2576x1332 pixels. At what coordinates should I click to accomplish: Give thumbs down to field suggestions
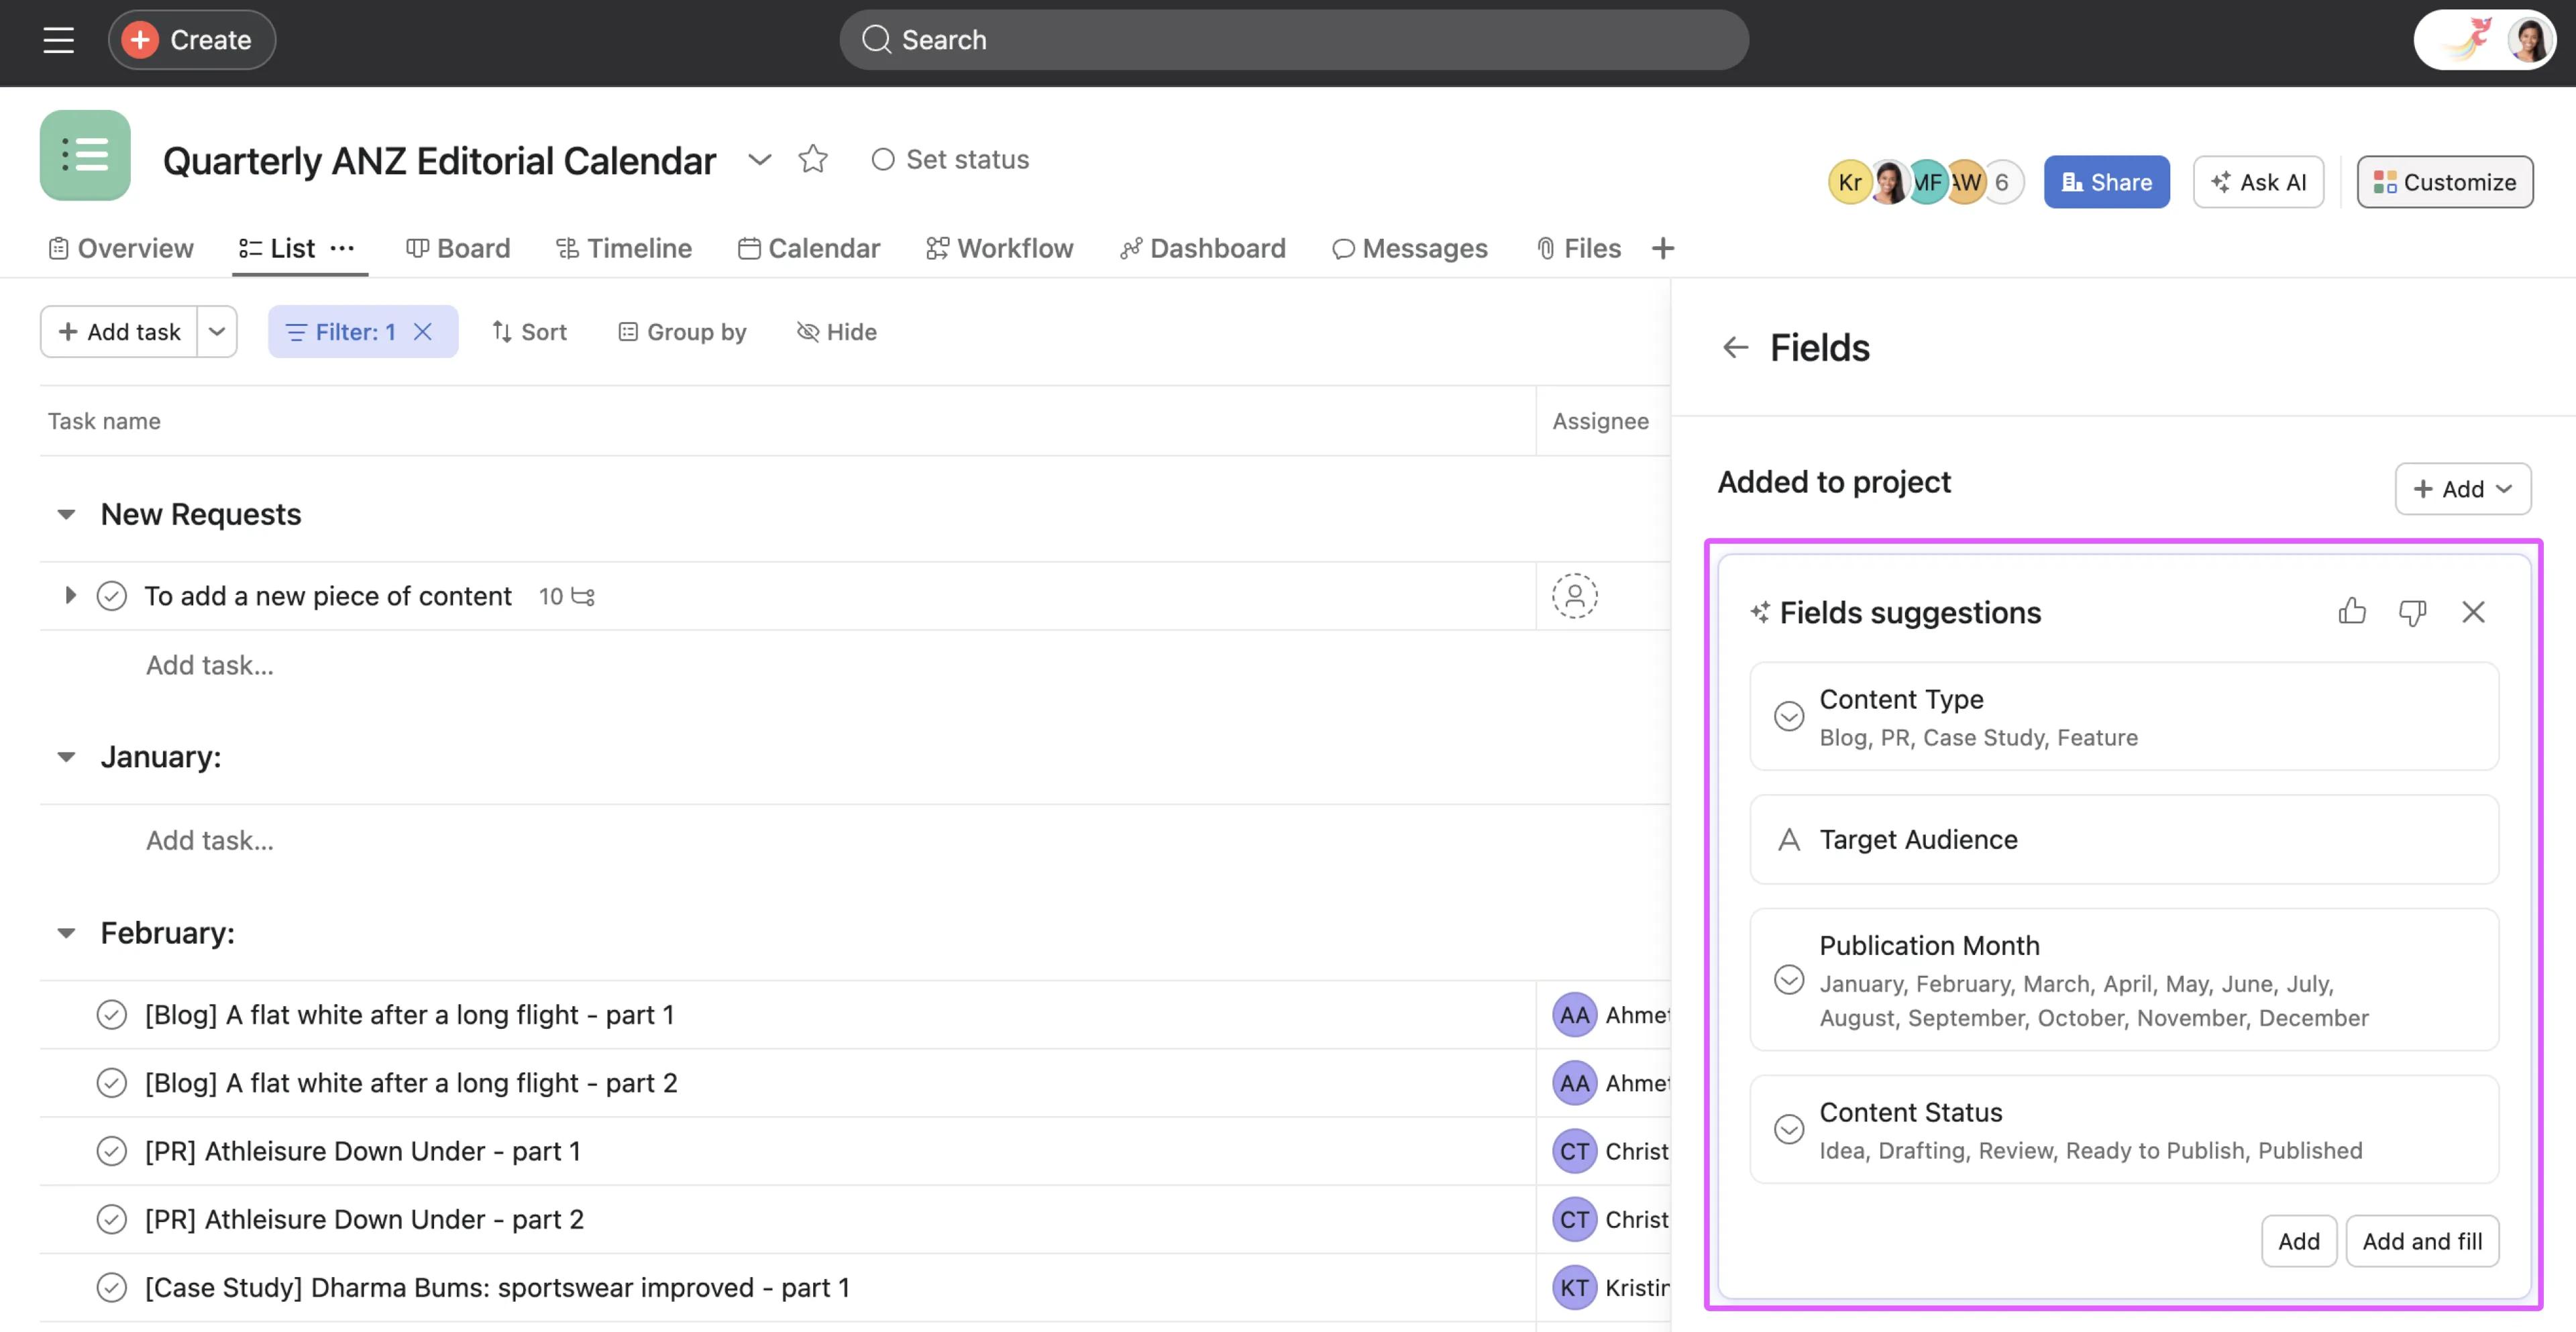[x=2412, y=611]
